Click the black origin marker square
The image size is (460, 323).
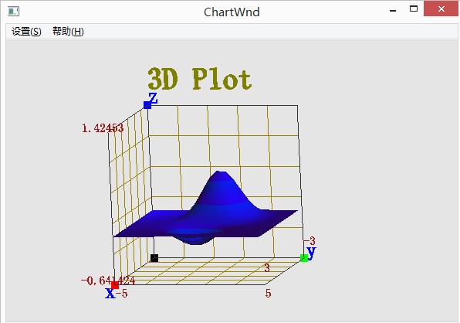[x=154, y=258]
